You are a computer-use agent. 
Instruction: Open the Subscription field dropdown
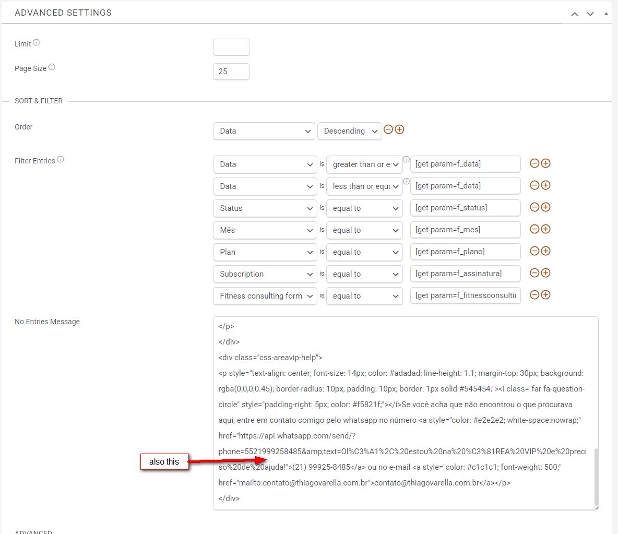click(264, 274)
